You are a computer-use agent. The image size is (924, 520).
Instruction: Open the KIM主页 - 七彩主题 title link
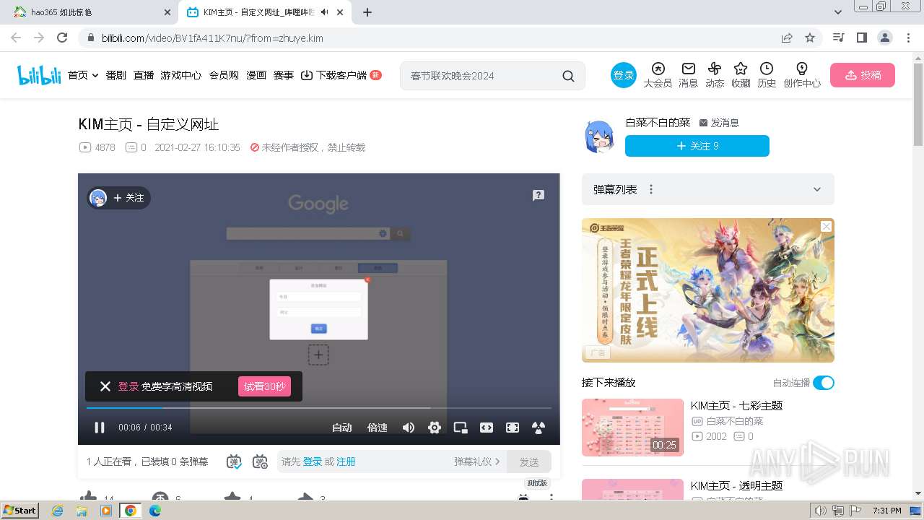pos(736,406)
